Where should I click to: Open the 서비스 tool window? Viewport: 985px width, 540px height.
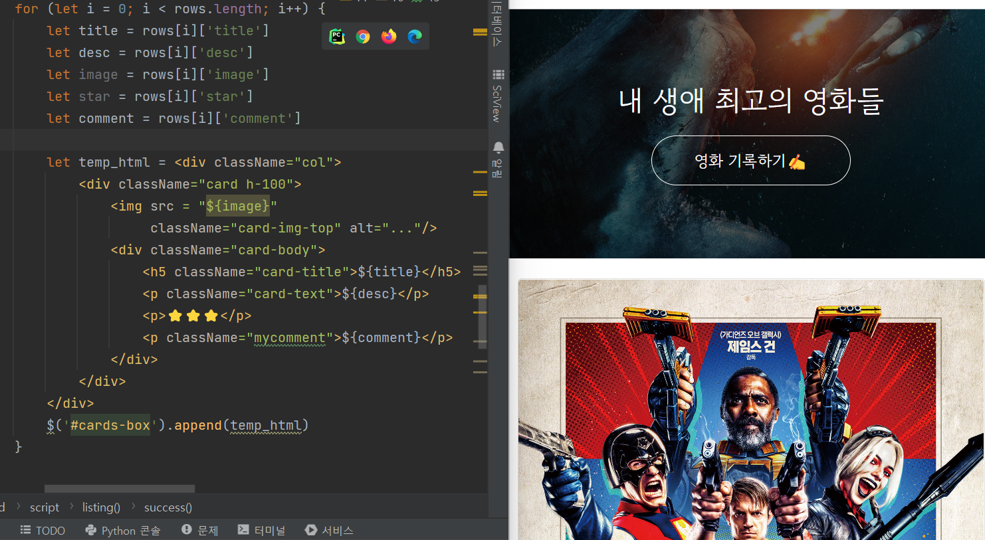330,530
